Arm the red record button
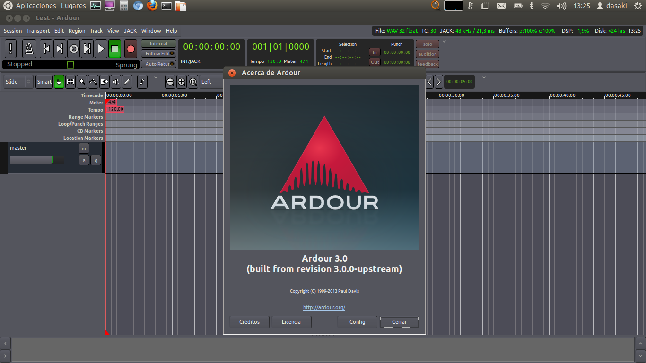 click(131, 49)
